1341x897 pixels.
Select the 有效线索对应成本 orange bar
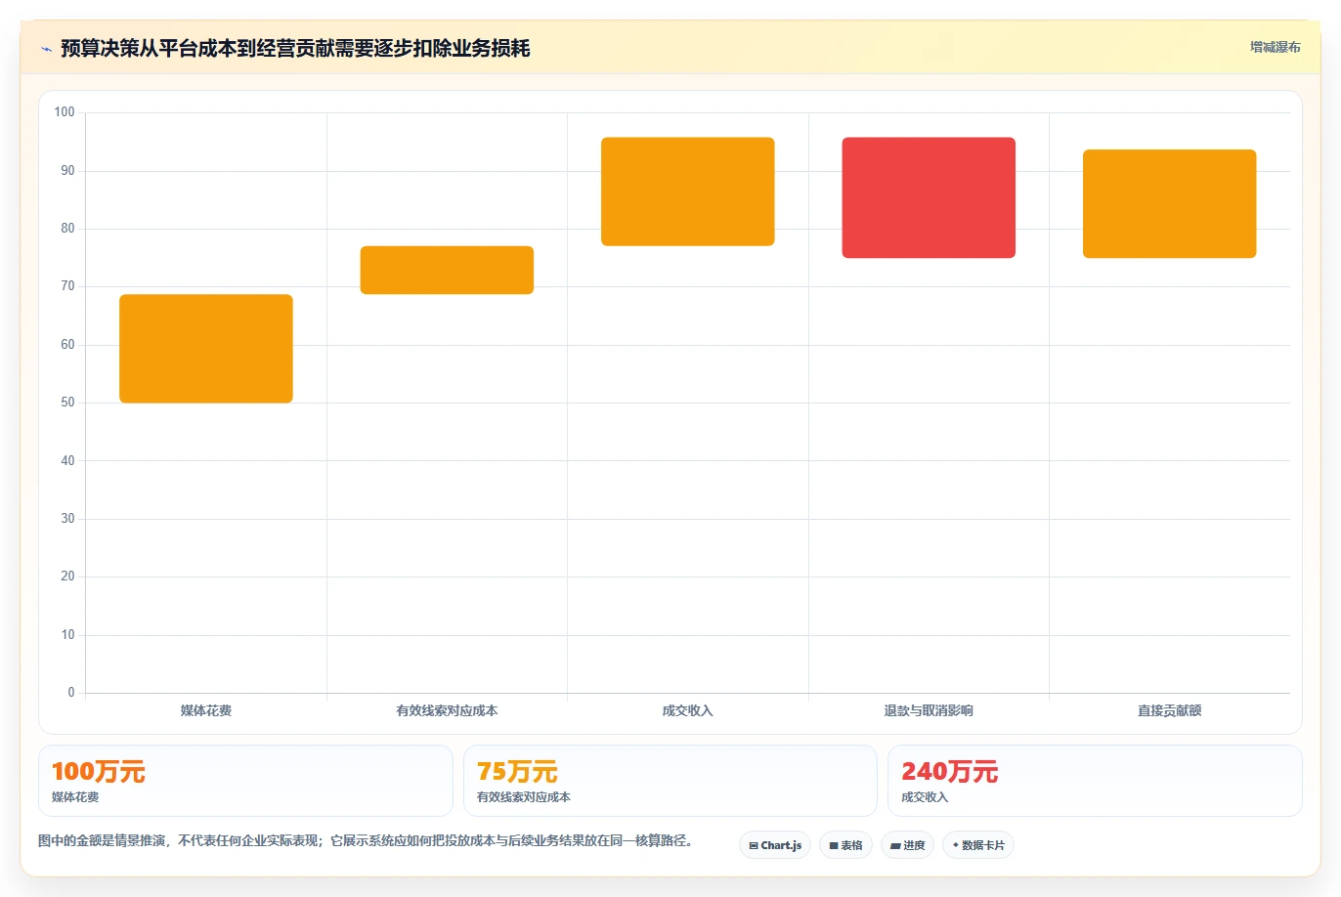(x=447, y=270)
